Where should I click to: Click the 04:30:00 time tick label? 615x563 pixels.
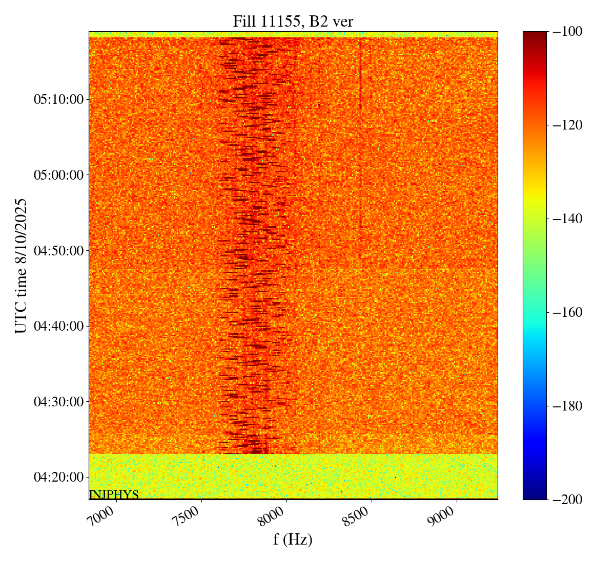coord(58,401)
